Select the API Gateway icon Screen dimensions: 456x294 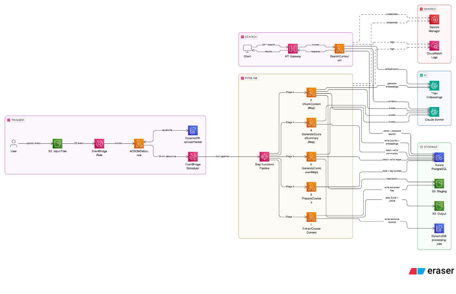coord(293,49)
